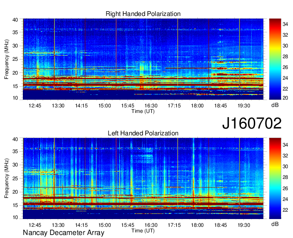Click the 15:00 tick of the Left Handed plot
The width and height of the screenshot is (293, 238).
point(105,225)
